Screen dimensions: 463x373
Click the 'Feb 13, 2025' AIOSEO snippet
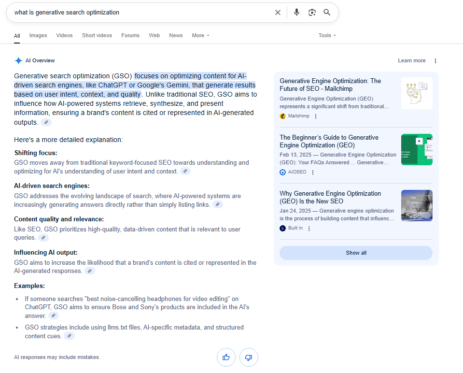coord(338,158)
